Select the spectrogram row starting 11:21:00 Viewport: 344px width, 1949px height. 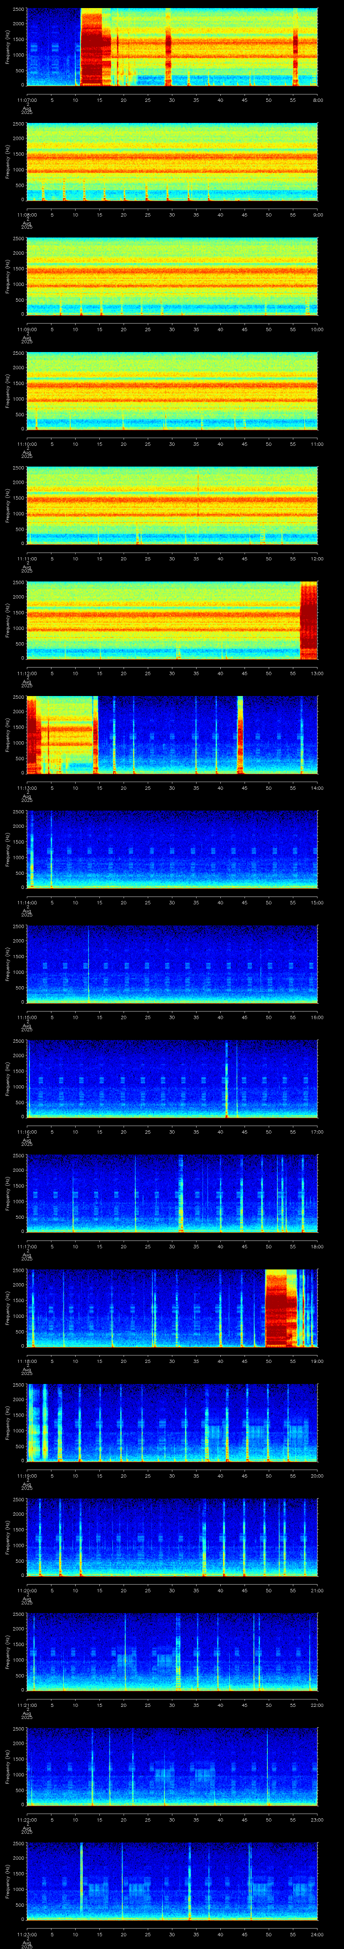(172, 1652)
